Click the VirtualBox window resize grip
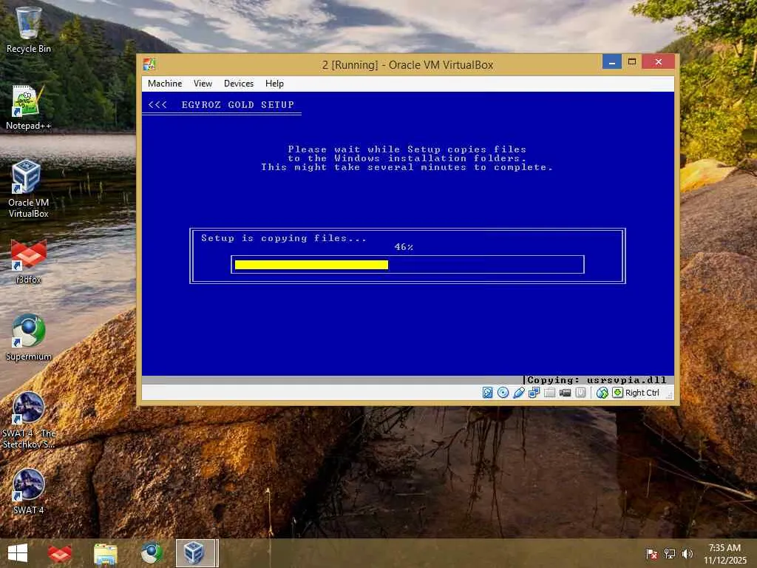Viewport: 757px width, 568px height. pyautogui.click(x=670, y=396)
